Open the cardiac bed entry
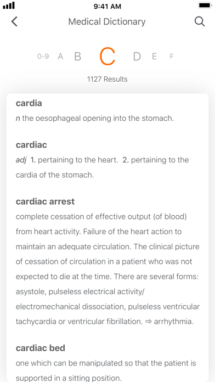Viewport: 215px width, 382px height. coord(41,348)
